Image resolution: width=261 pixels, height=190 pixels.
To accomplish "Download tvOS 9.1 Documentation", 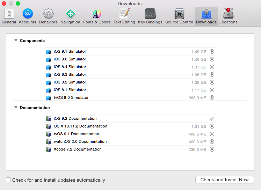I will coord(212,134).
